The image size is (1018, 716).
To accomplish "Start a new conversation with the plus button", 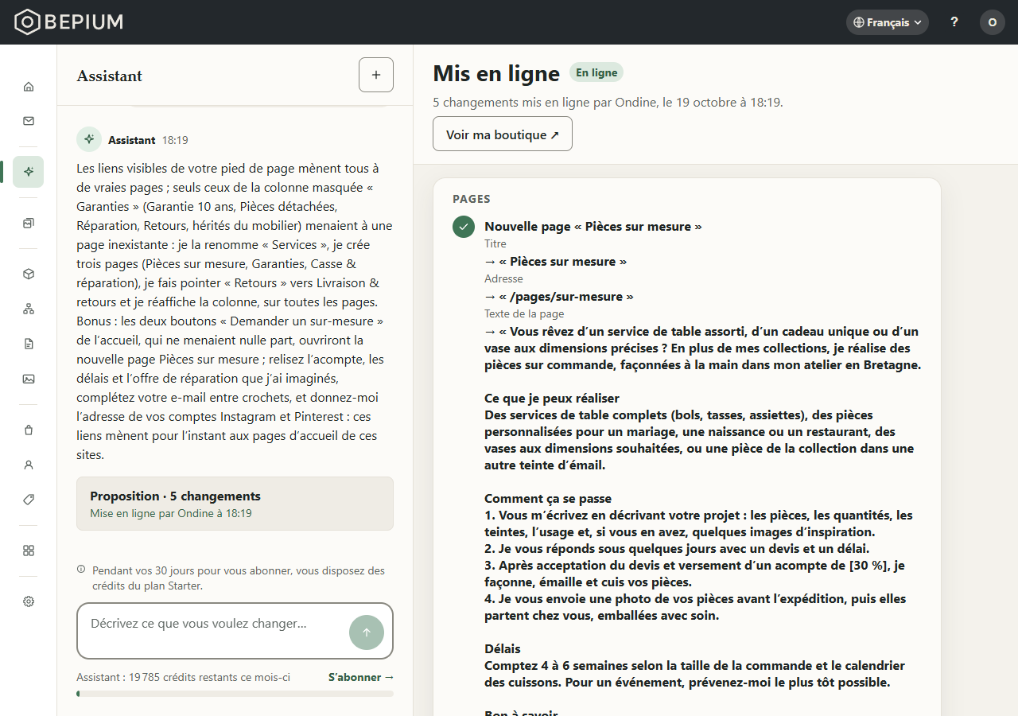I will [x=376, y=75].
